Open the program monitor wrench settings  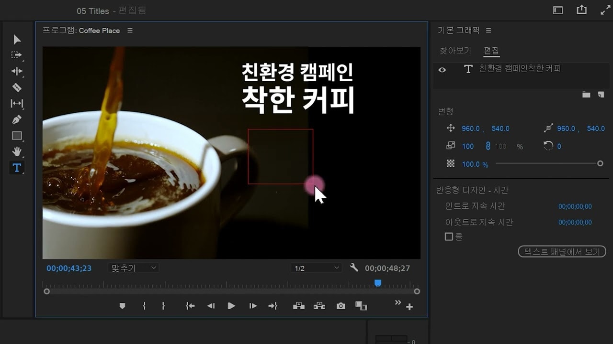coord(354,268)
